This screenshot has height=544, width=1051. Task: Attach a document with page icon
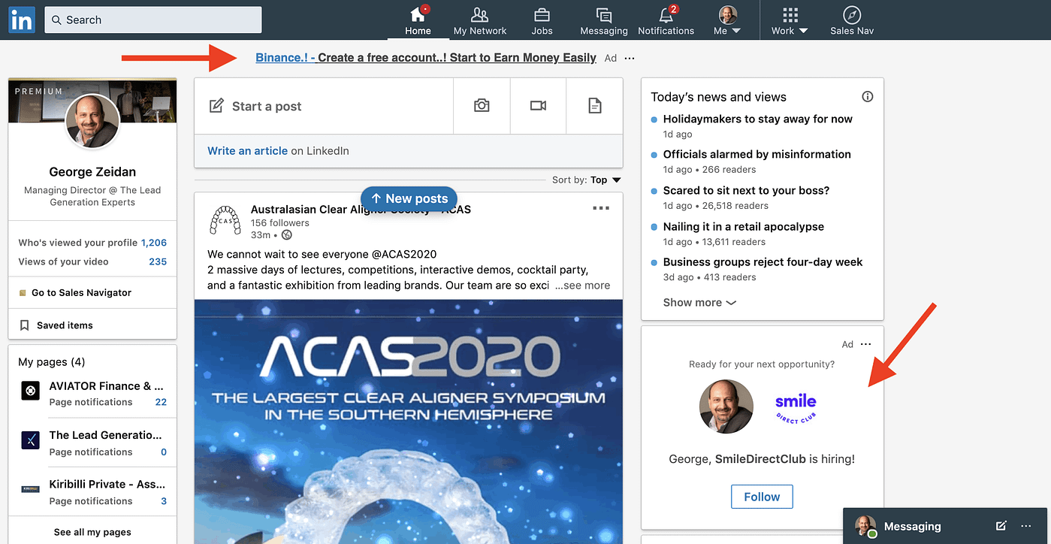[x=594, y=106]
